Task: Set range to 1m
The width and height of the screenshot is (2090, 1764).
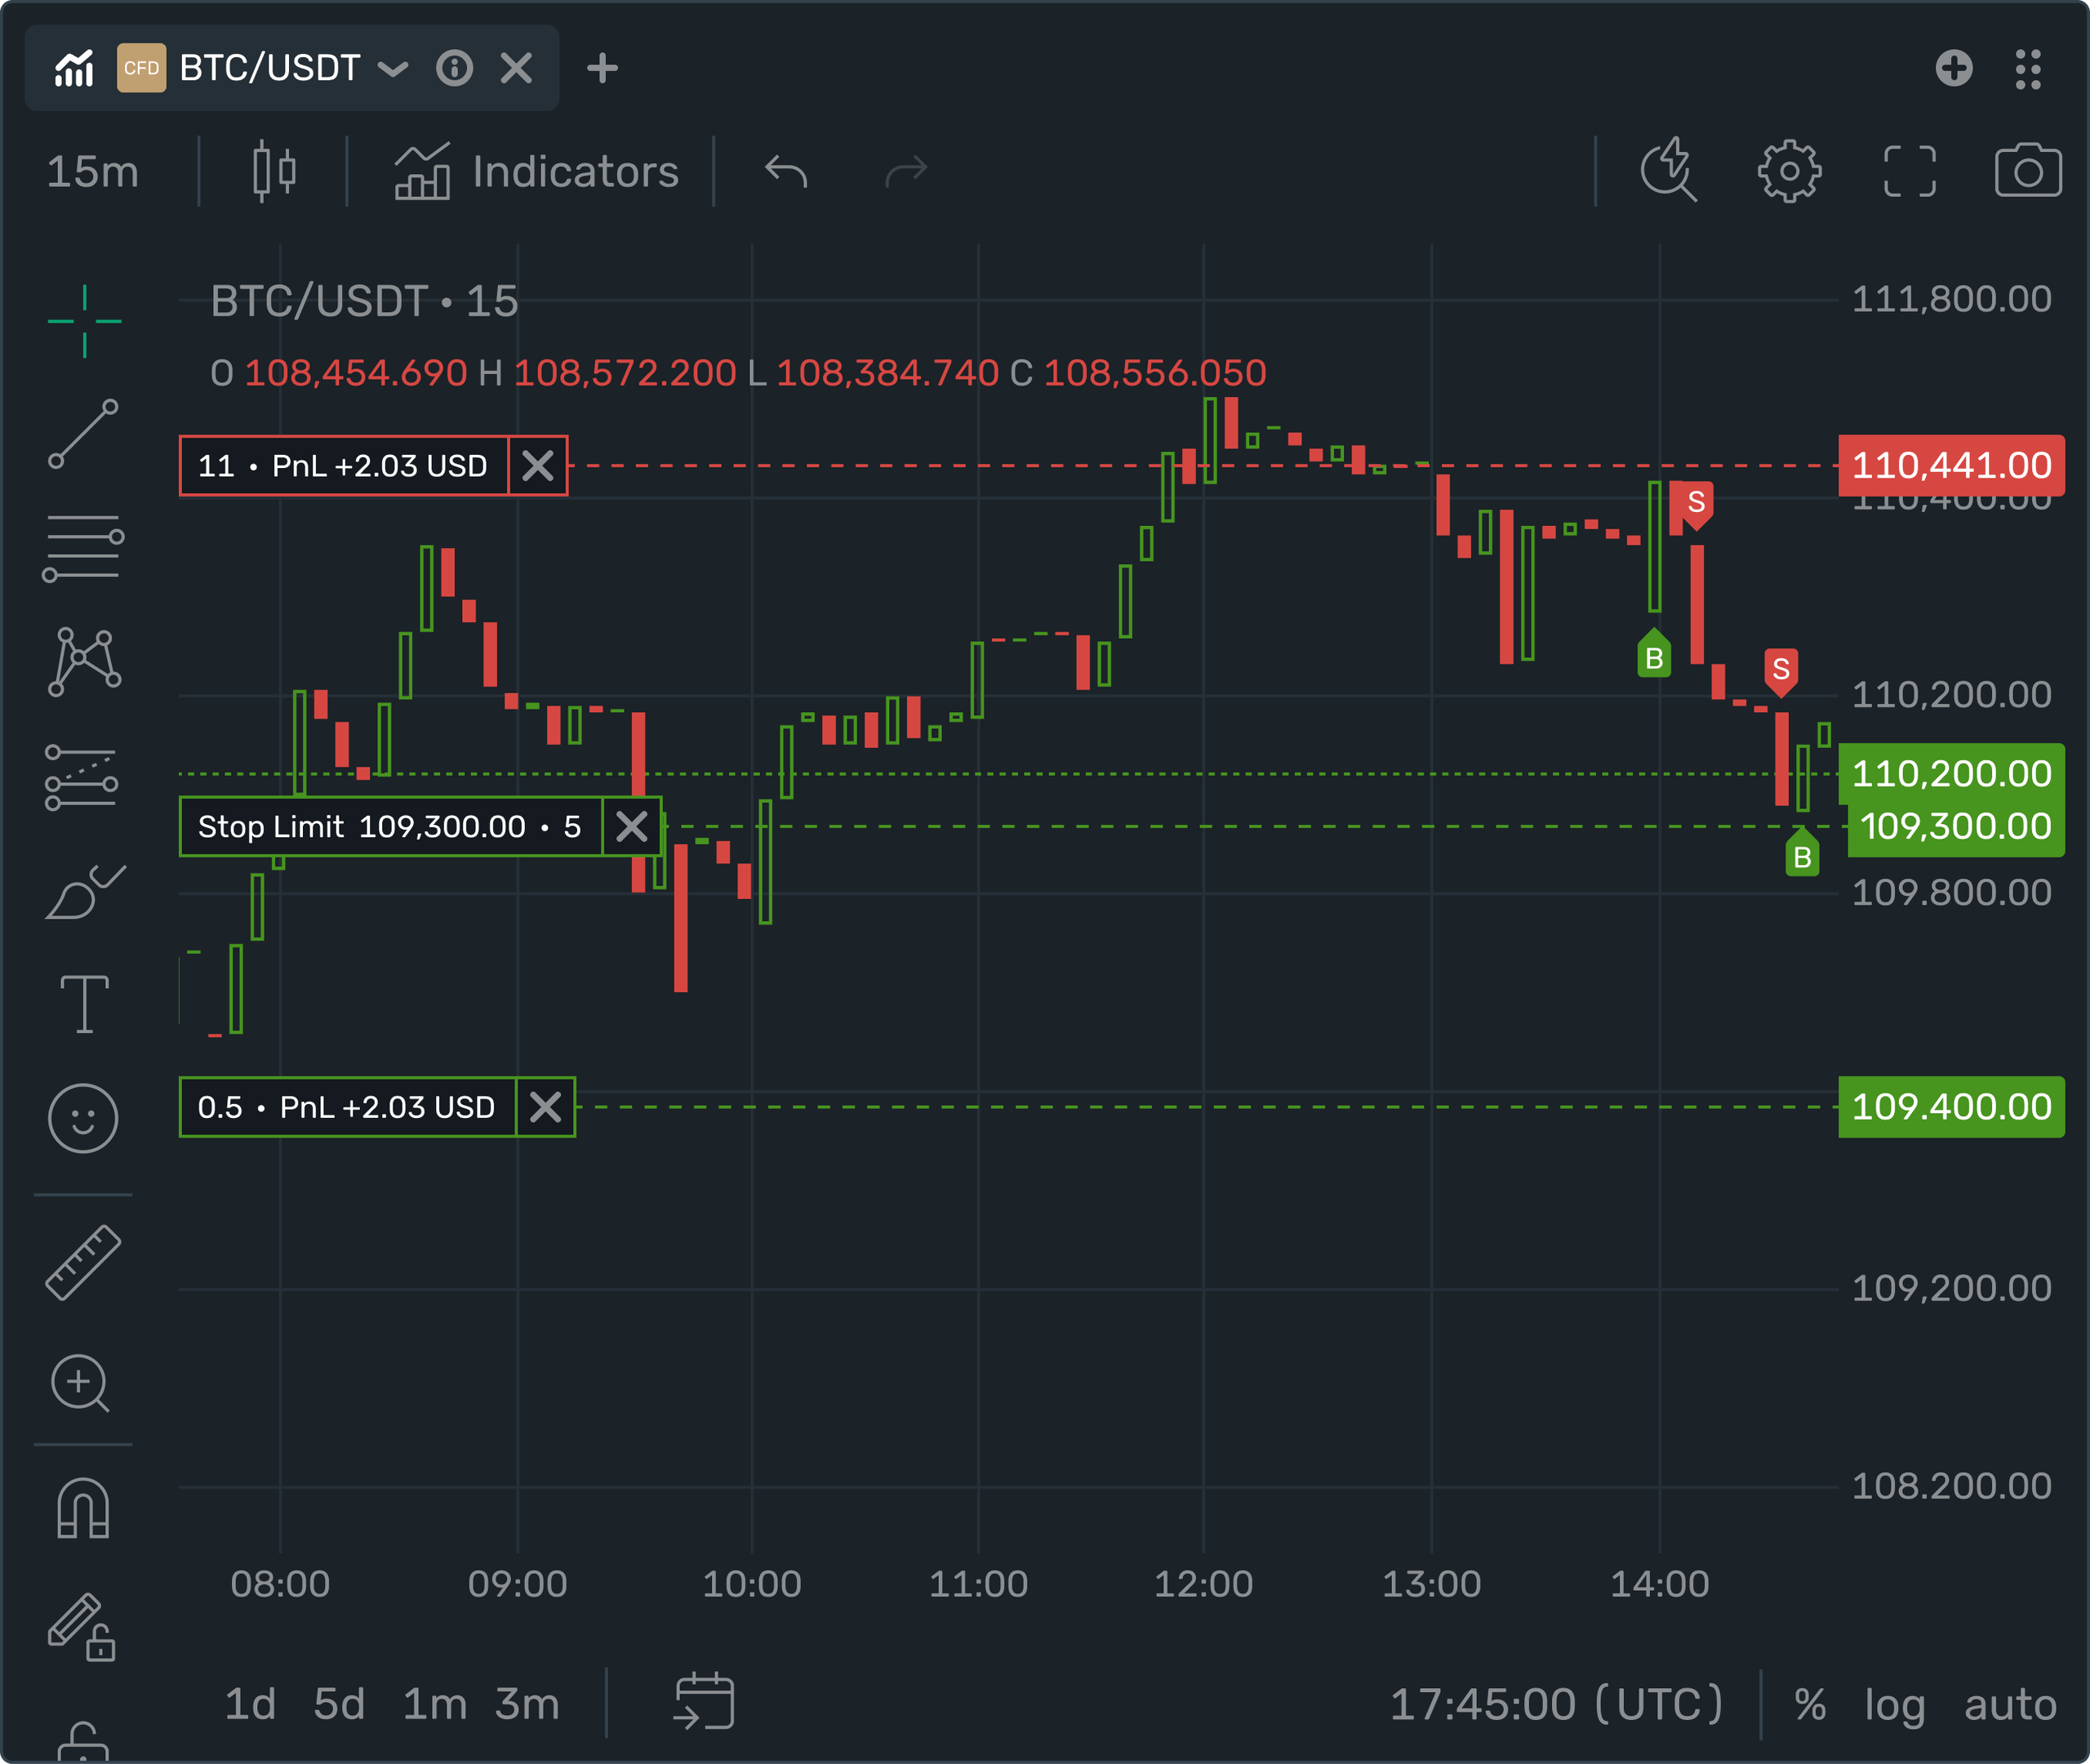Action: click(435, 1704)
